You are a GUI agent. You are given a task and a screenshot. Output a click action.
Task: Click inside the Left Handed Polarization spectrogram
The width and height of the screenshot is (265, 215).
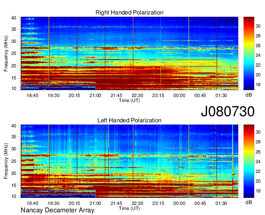[129, 161]
